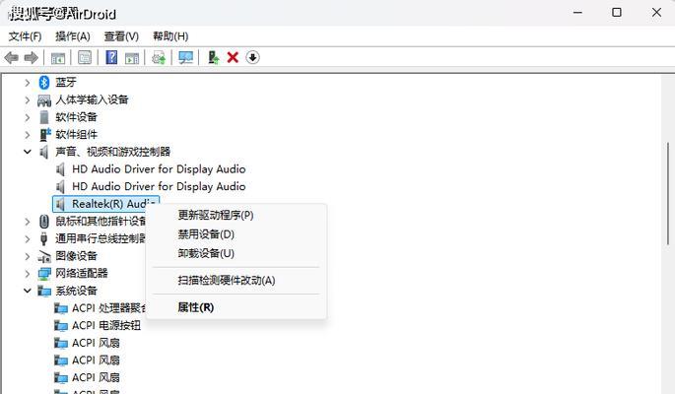Select the first ACPI 风扇 device
The image size is (675, 394).
pos(96,343)
